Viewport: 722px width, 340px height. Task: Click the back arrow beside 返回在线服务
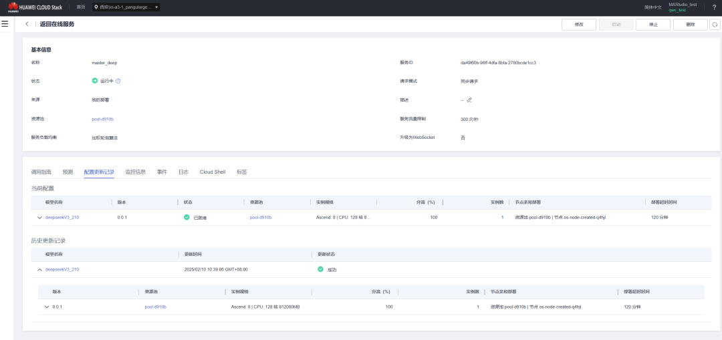(27, 24)
